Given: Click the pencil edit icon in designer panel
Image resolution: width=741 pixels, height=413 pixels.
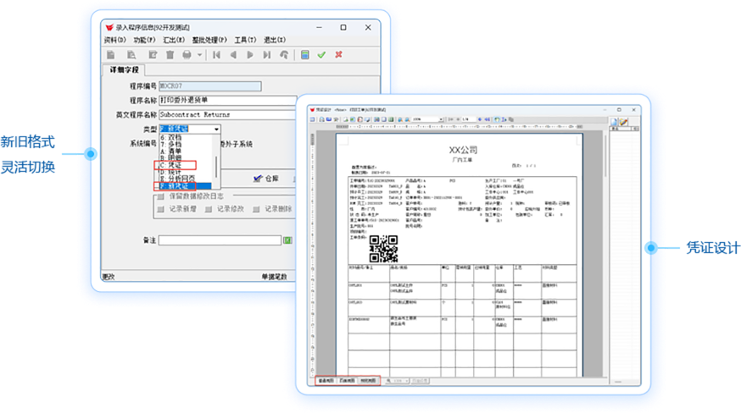Looking at the screenshot, I should (622, 123).
